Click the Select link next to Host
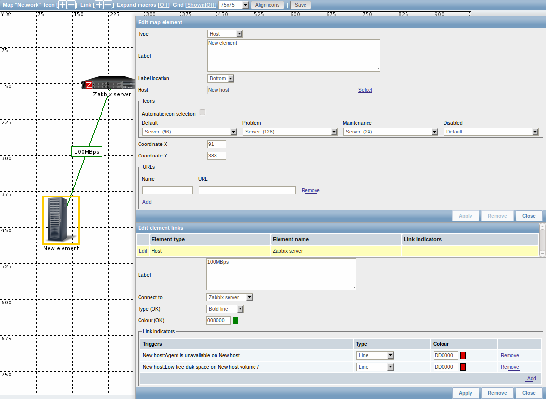 365,90
